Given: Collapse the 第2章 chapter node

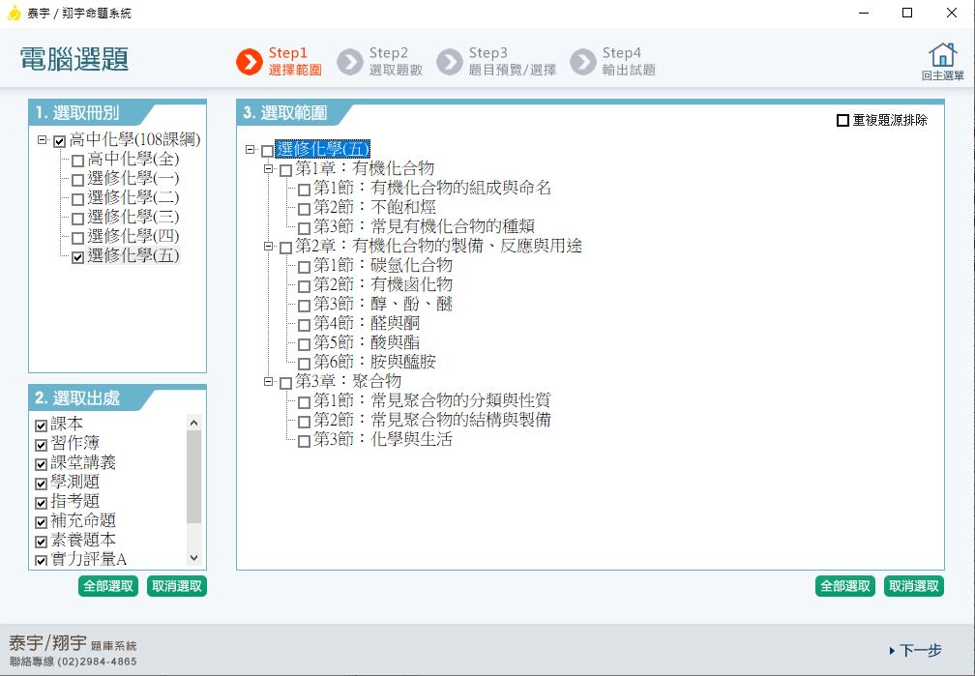Looking at the screenshot, I should pos(269,247).
